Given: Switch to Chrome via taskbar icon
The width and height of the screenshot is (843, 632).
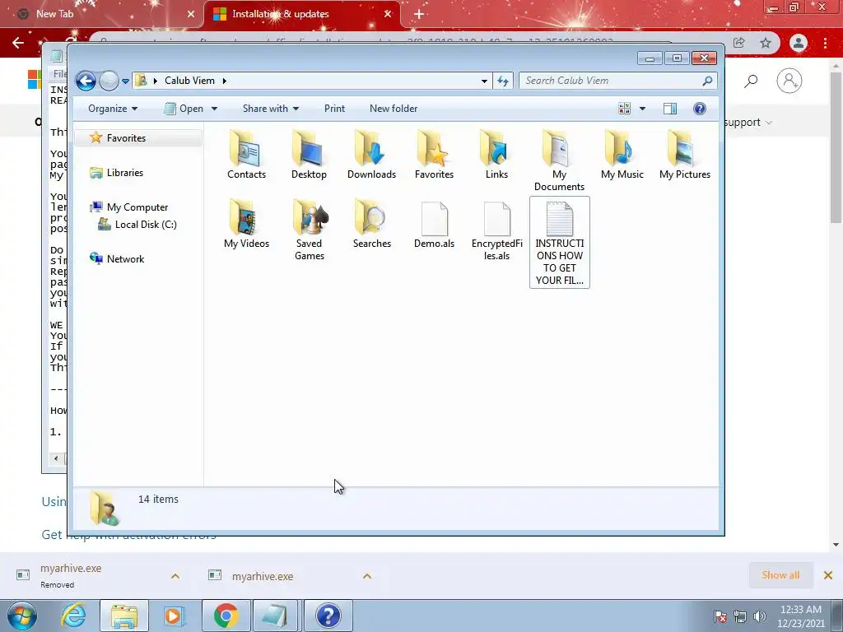Looking at the screenshot, I should 226,616.
